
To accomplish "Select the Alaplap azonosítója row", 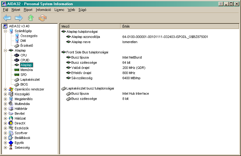I will (149, 37).
